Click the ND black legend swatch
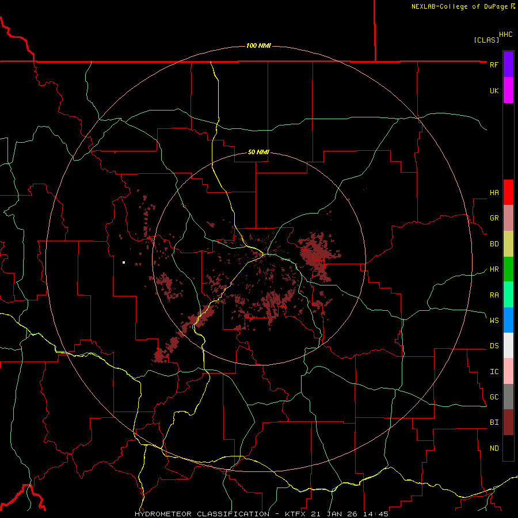The image size is (518, 518). (508, 448)
